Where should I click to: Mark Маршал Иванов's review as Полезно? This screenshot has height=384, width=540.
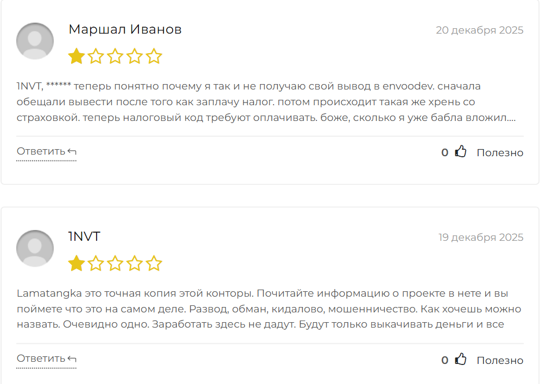(x=500, y=153)
